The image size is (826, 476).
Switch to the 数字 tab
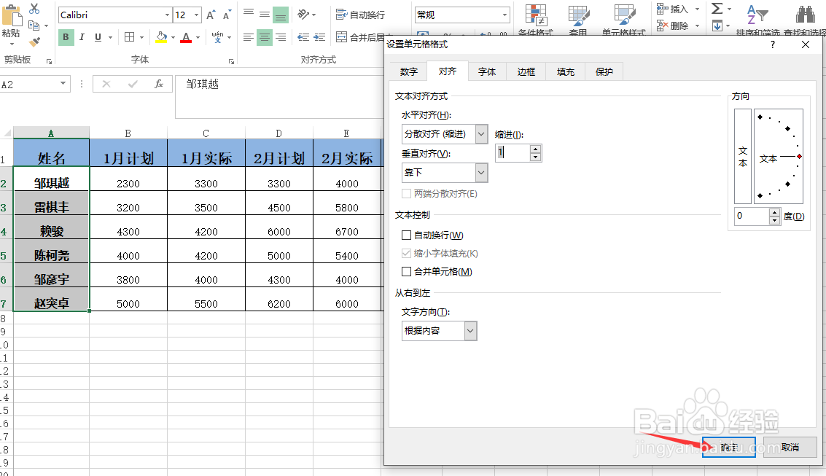pos(409,71)
